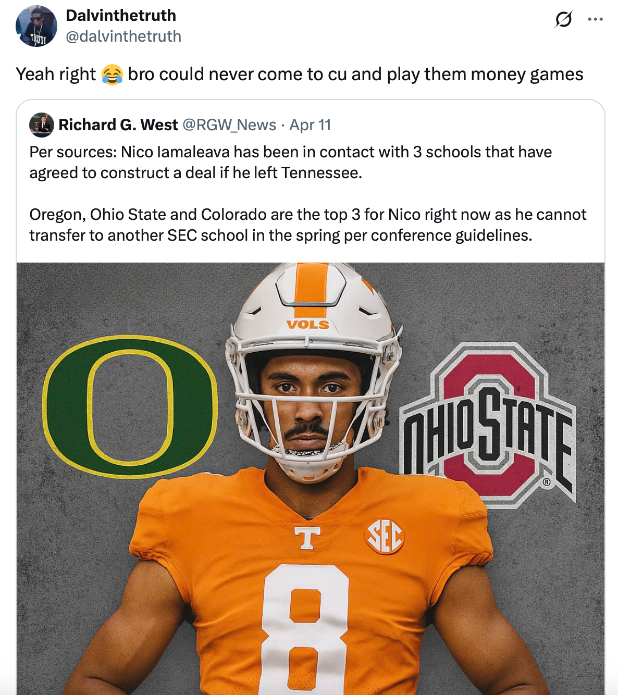
Task: Open Richard G. West's name link
Action: coord(118,125)
